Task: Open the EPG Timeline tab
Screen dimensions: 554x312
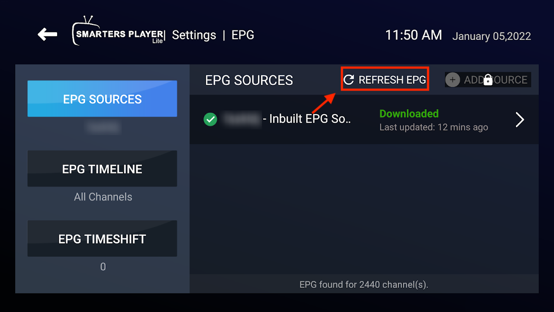Action: click(x=102, y=169)
